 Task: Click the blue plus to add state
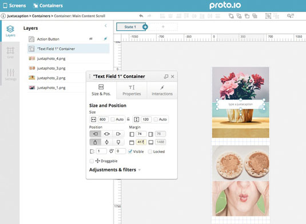145,27
